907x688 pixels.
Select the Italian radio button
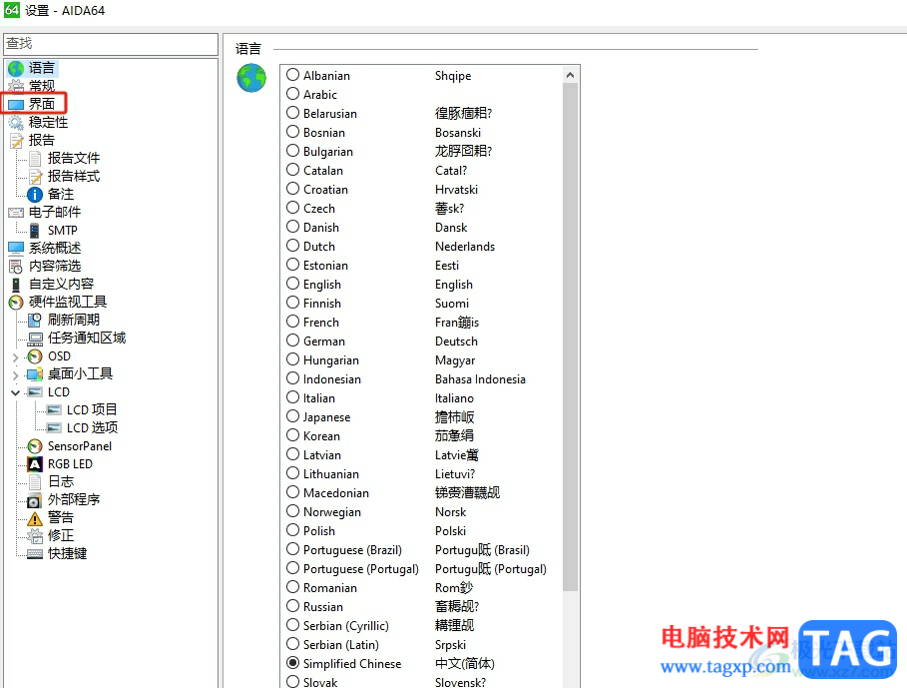click(x=292, y=397)
